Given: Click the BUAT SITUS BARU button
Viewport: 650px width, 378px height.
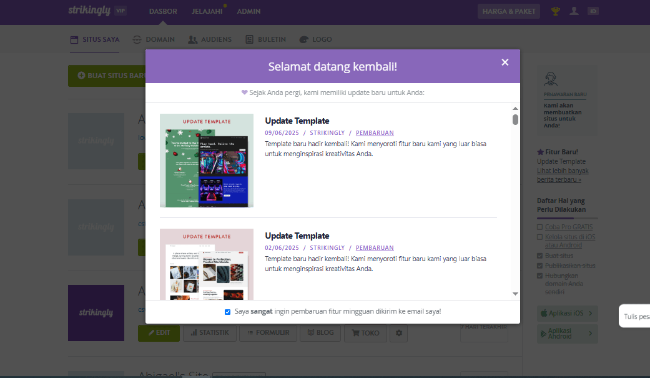Looking at the screenshot, I should [107, 76].
